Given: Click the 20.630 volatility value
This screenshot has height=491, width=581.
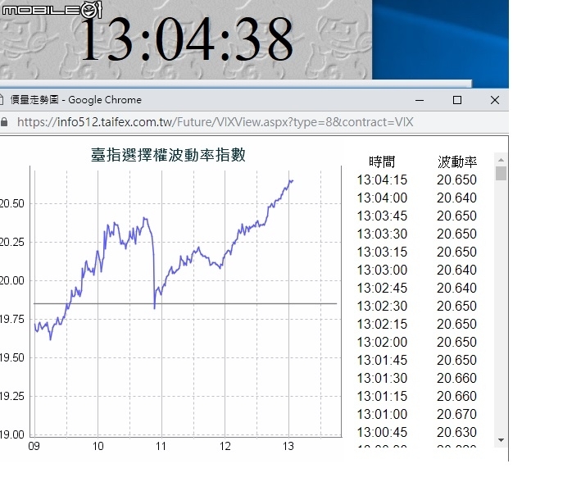Looking at the screenshot, I should tap(456, 433).
